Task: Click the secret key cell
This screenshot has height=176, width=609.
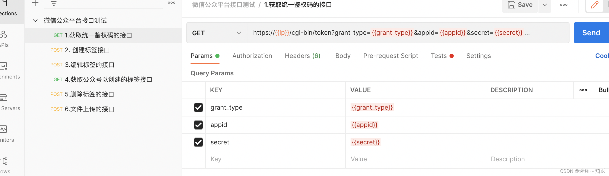Action: pos(276,142)
